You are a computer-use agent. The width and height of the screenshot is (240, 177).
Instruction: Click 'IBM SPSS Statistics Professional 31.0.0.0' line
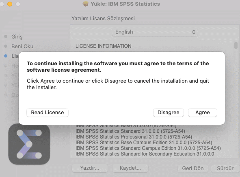pos(134,137)
